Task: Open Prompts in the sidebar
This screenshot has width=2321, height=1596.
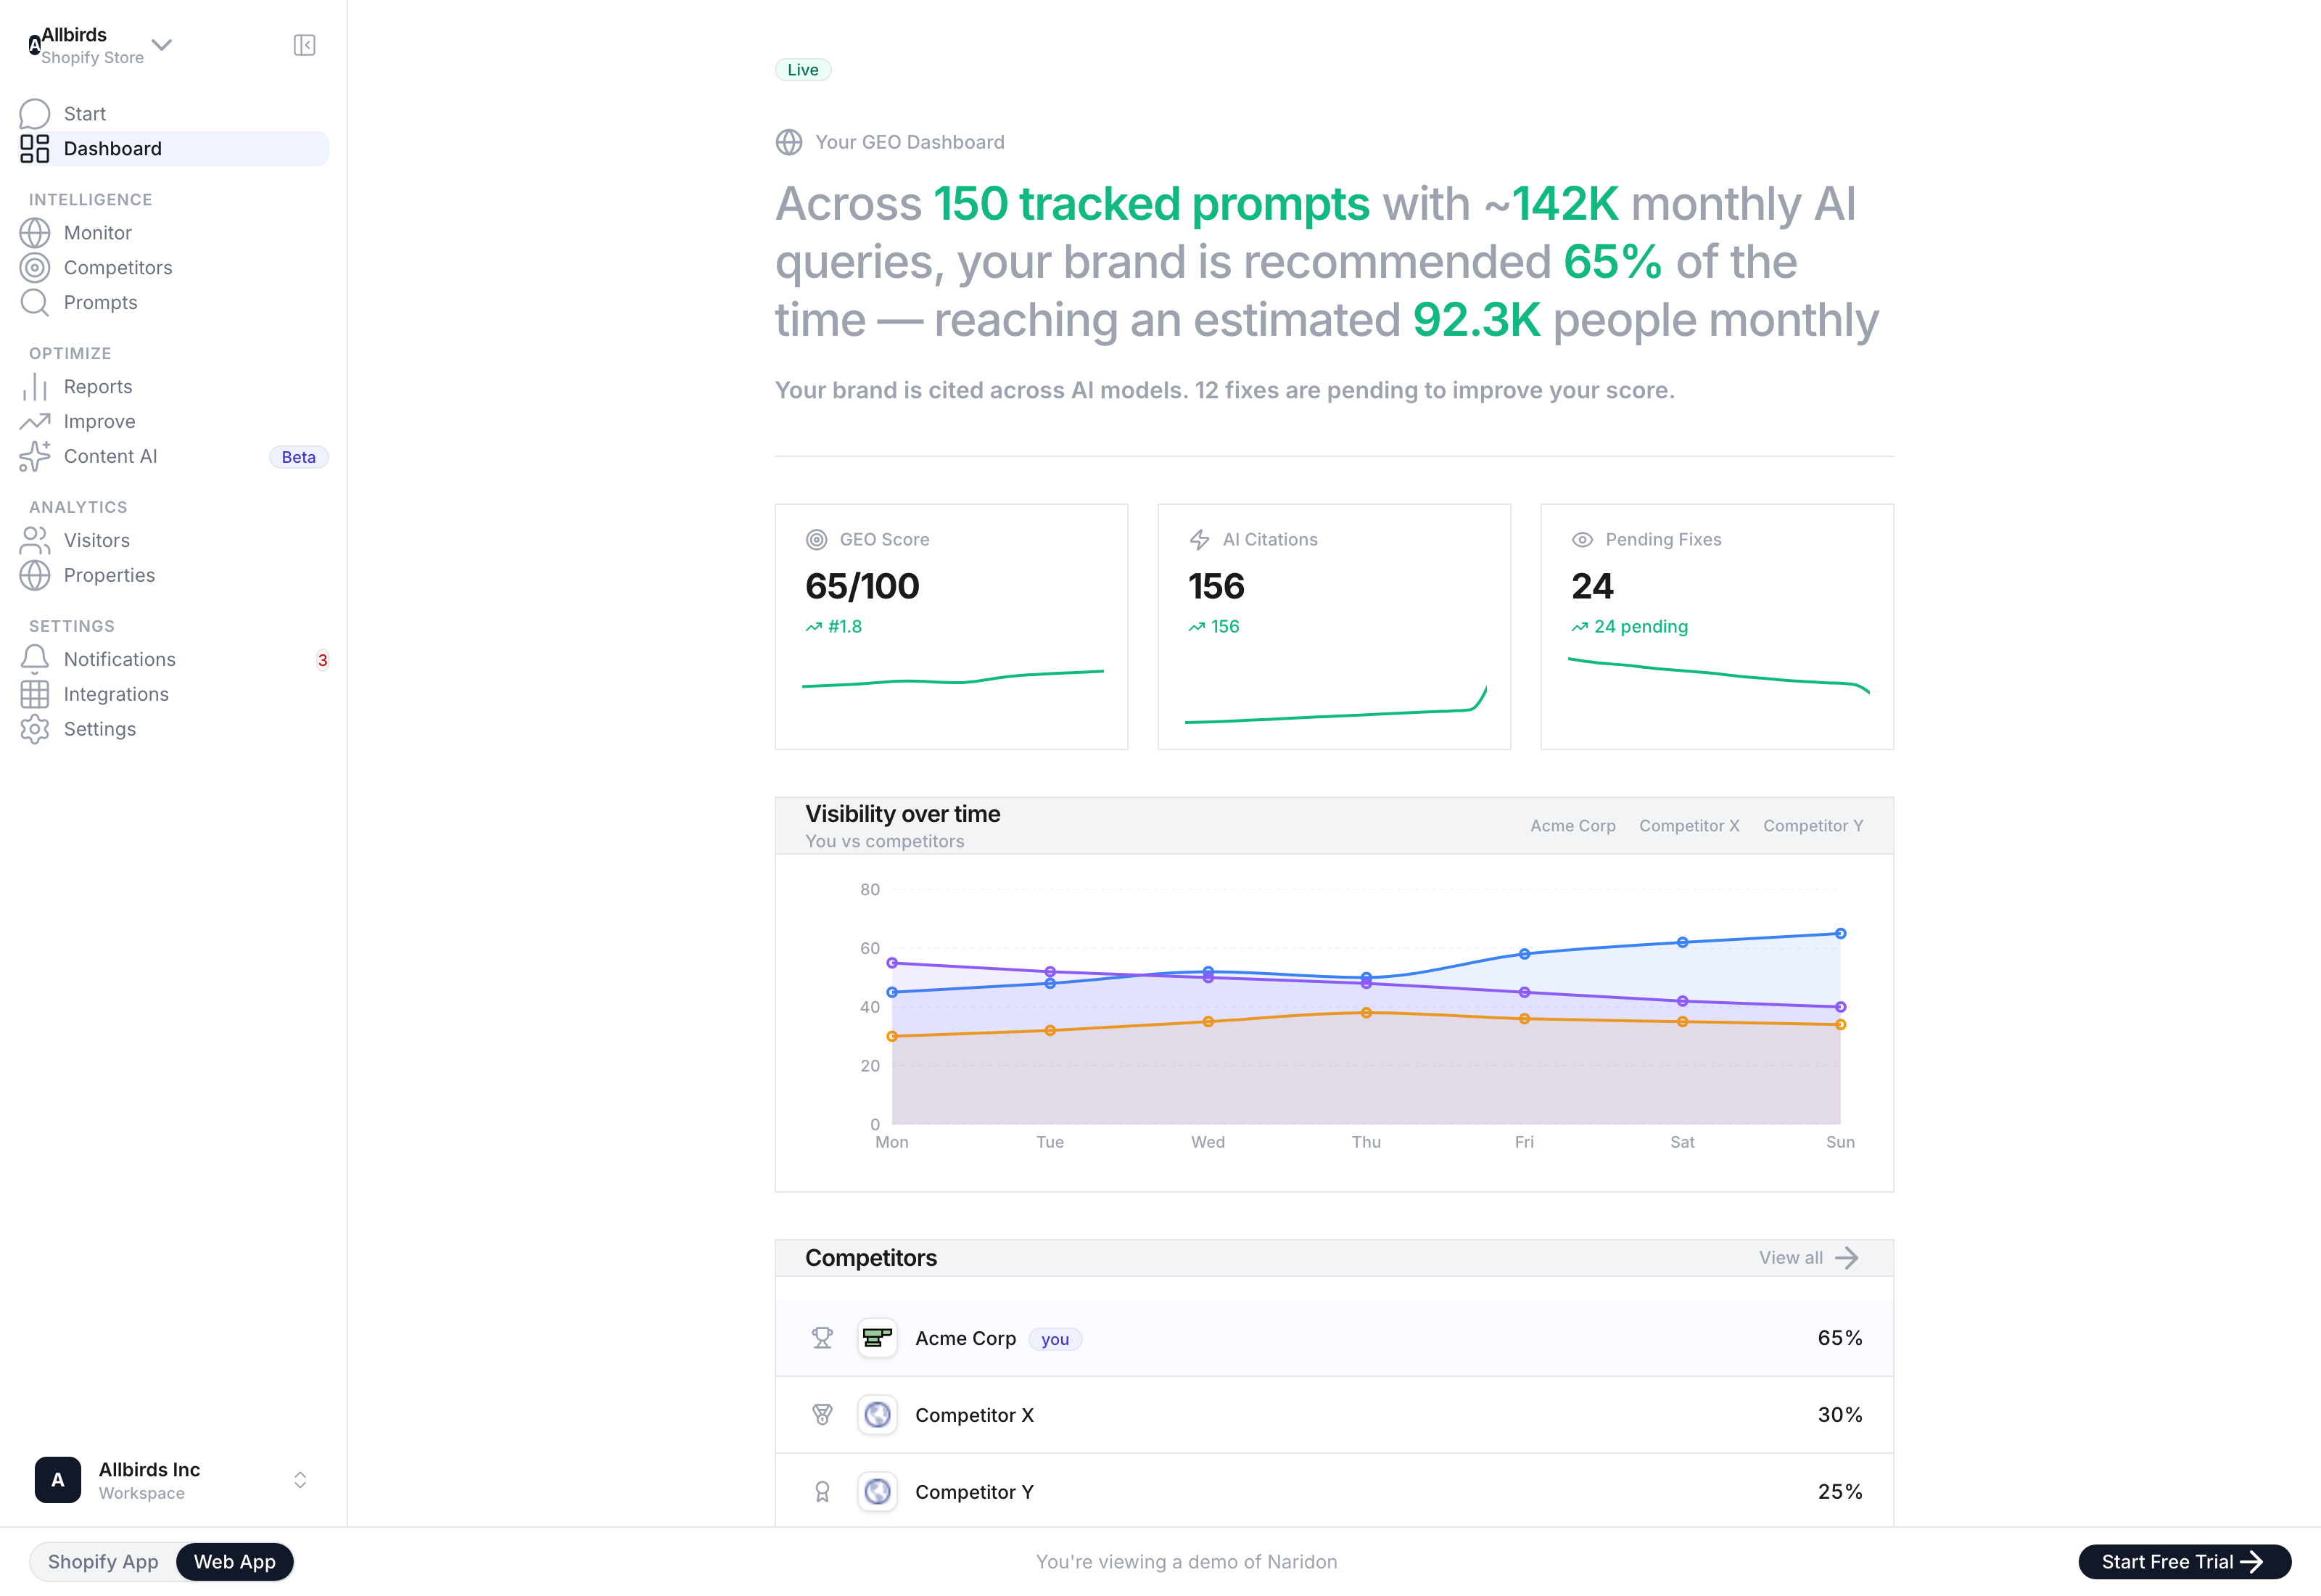Action: [174, 303]
